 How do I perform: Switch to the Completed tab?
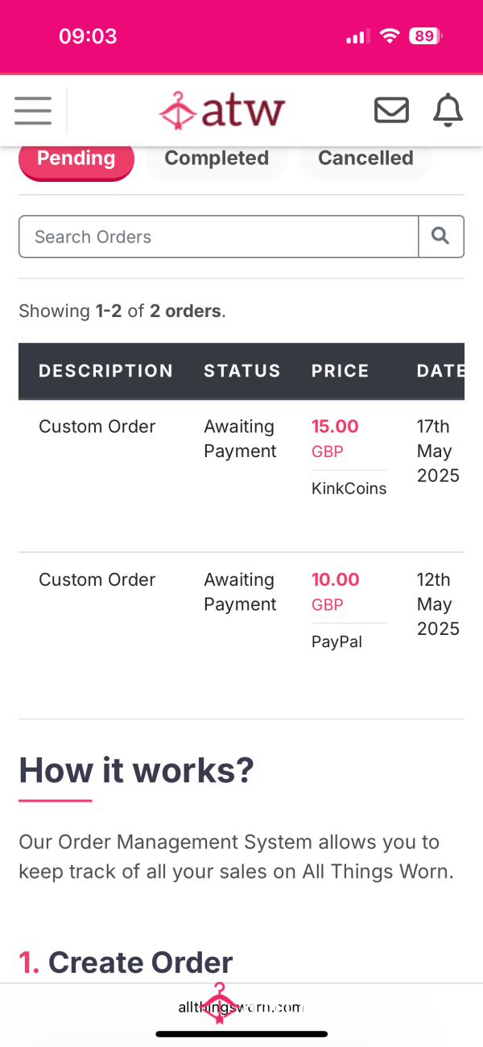[x=217, y=159]
